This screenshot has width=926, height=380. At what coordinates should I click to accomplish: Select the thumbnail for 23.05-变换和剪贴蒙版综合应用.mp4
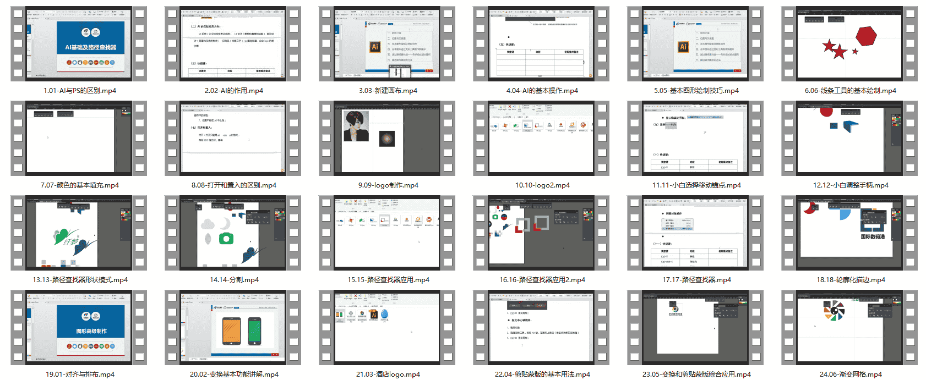pyautogui.click(x=695, y=328)
